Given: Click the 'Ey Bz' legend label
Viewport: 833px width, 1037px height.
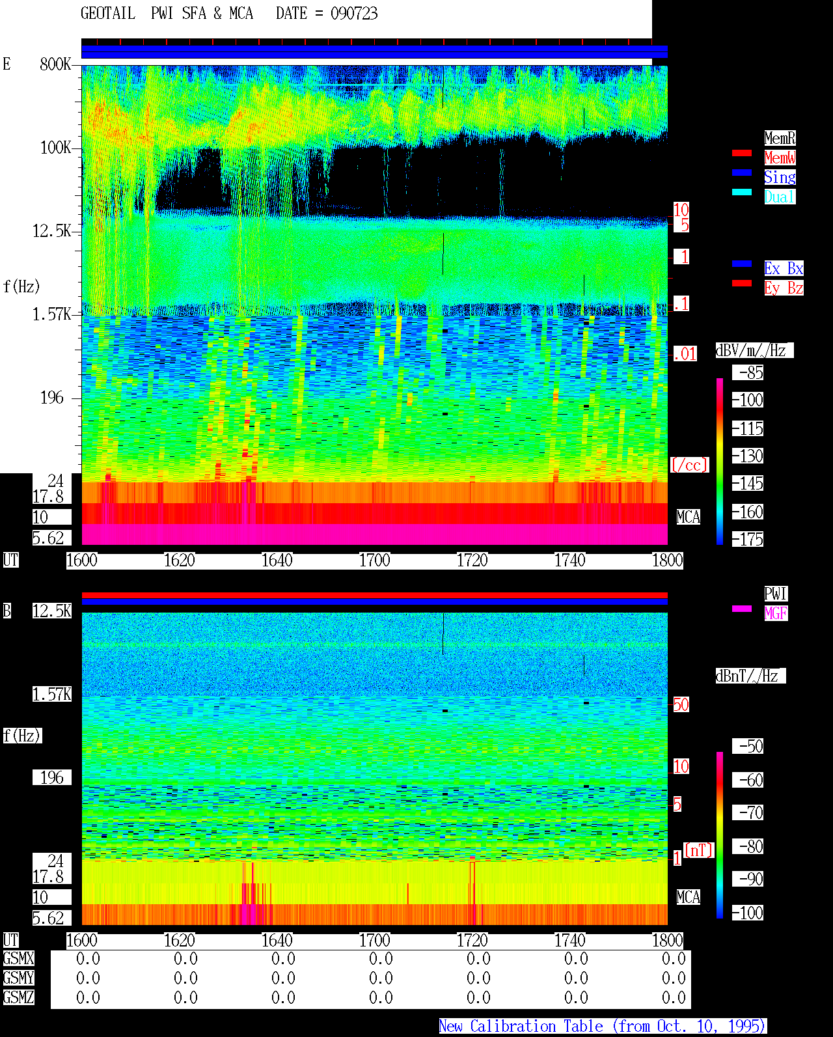Looking at the screenshot, I should (x=784, y=288).
